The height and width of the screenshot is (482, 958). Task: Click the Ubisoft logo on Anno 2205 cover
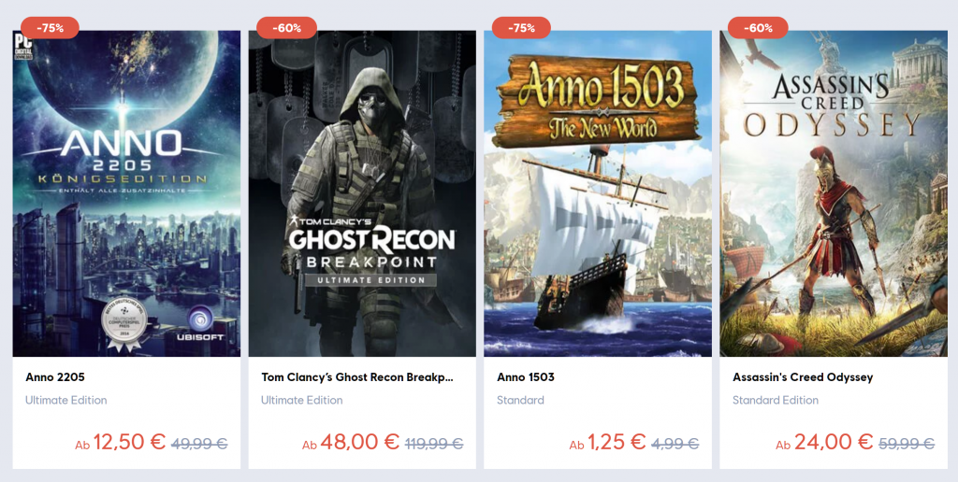(x=197, y=324)
